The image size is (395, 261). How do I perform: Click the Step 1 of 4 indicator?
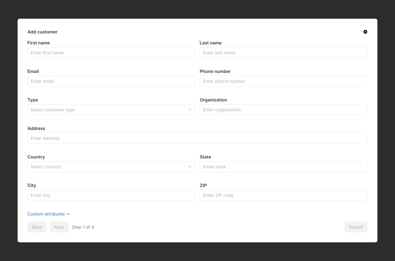[83, 227]
